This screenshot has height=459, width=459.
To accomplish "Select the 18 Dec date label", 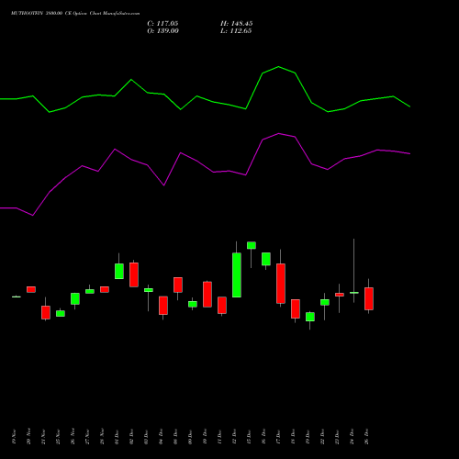I will [294, 437].
